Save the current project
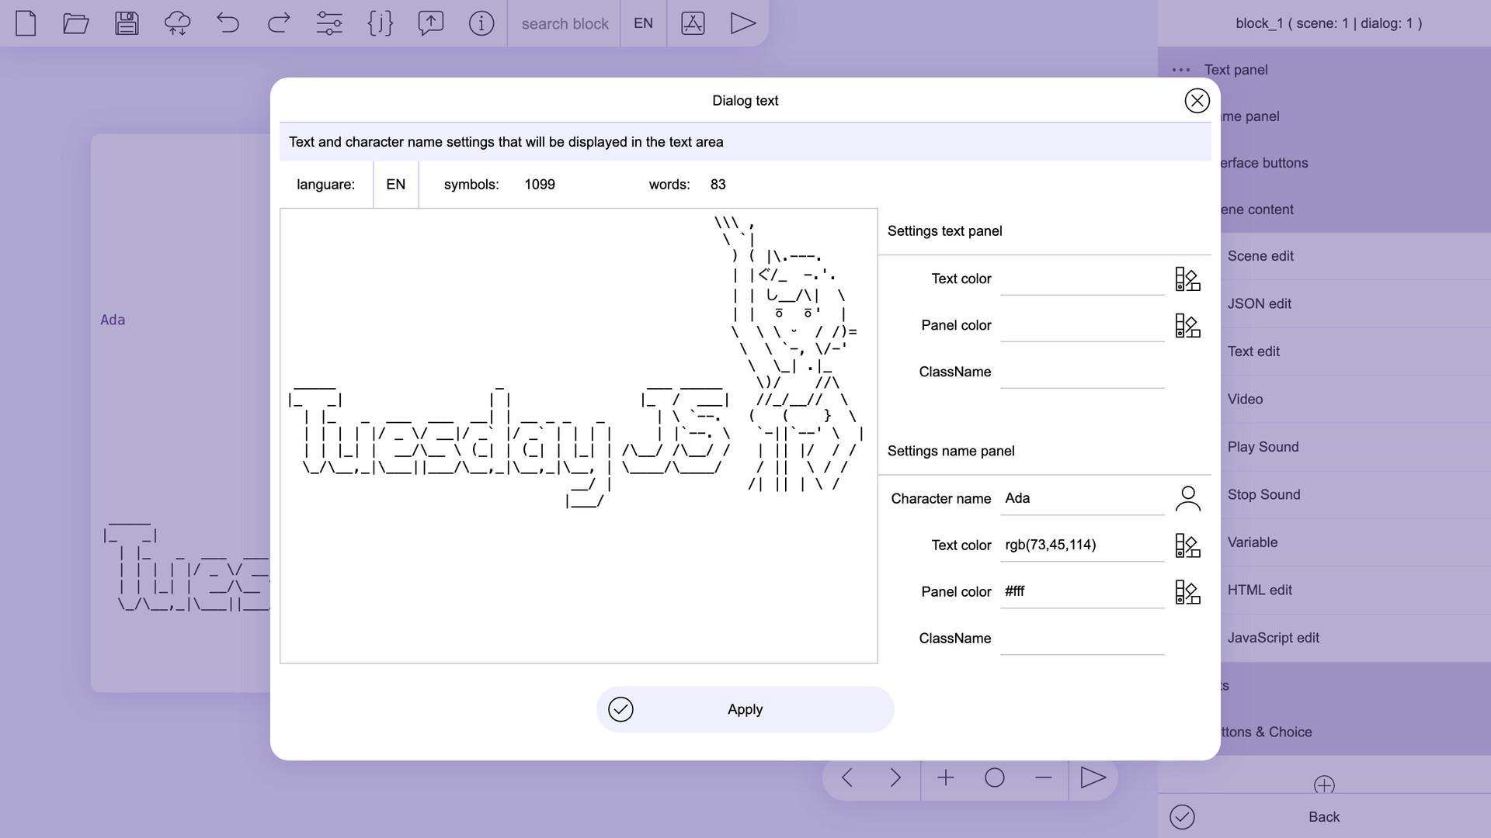 tap(127, 23)
